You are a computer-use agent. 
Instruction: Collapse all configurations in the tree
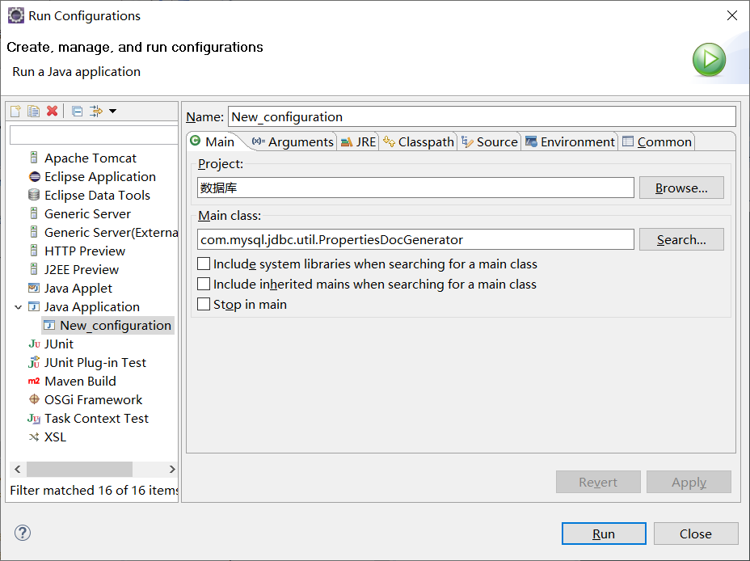tap(78, 111)
